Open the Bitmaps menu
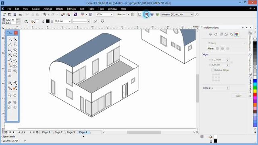258x145 pixels. (71, 9)
